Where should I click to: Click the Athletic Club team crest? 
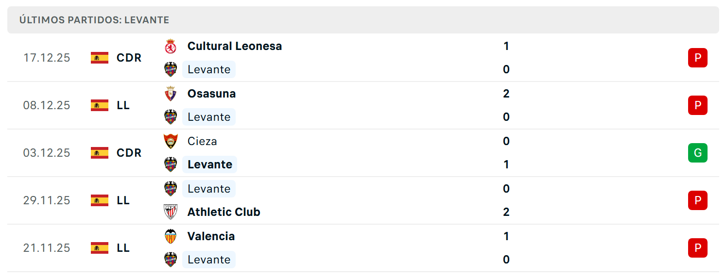[x=171, y=212]
